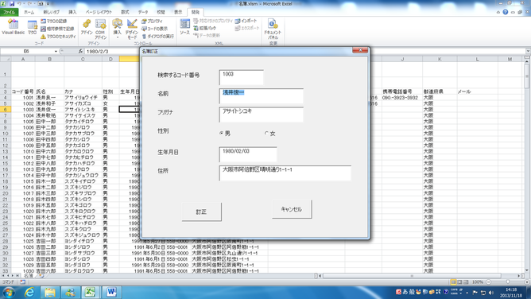
Task: Select the 男 radio button
Action: 225,134
